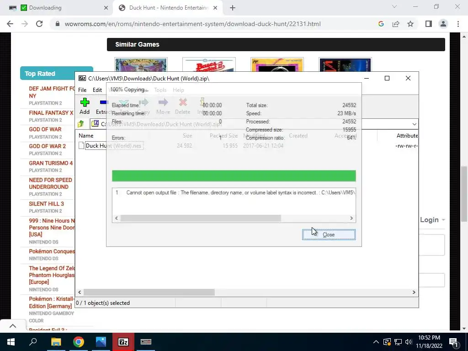
Task: Toggle the browser side panel icon
Action: [x=429, y=24]
